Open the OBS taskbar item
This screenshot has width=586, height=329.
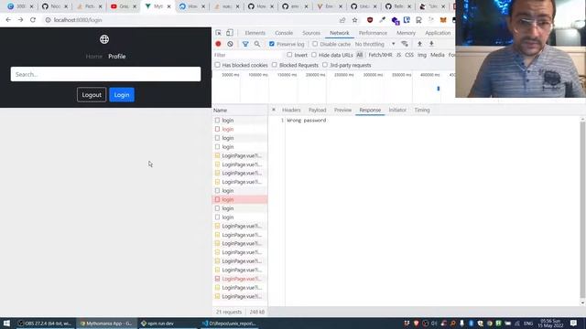coord(45,324)
